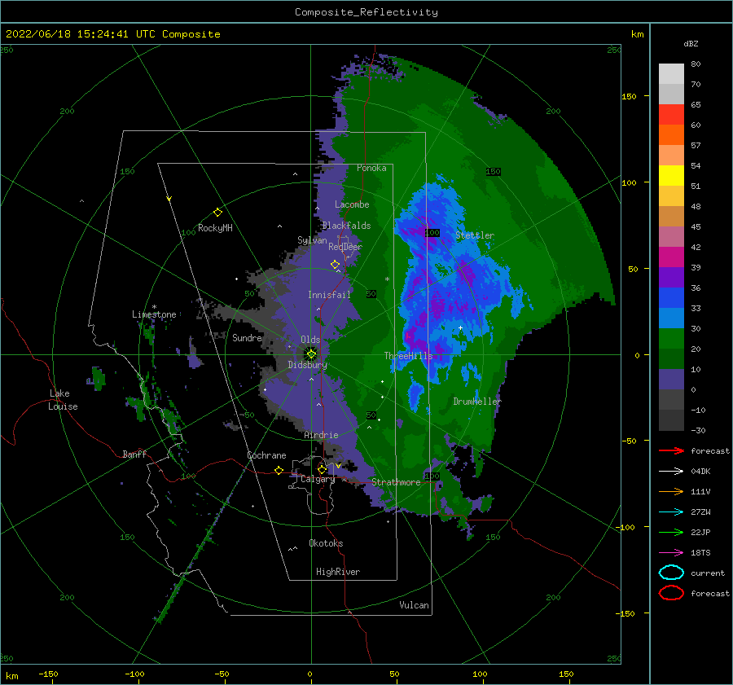Click the Cochrane label
Screen dimensions: 733x685
266,455
